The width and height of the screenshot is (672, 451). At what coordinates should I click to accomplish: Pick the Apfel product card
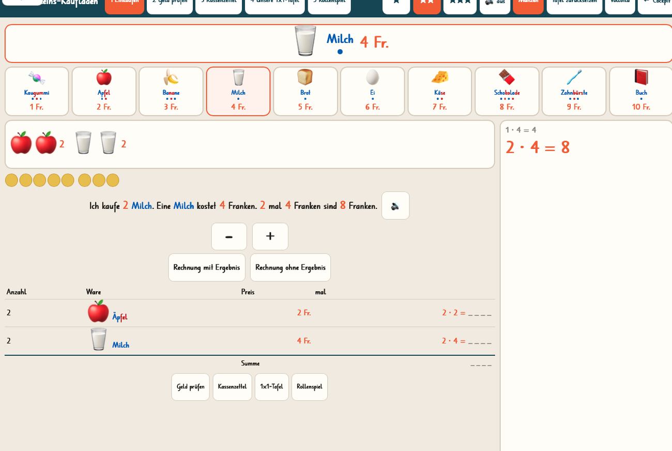pos(104,91)
